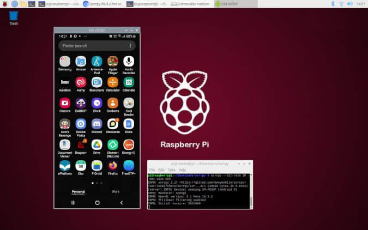Switch to the Work apps tab
This screenshot has height=230, width=368.
[116, 191]
